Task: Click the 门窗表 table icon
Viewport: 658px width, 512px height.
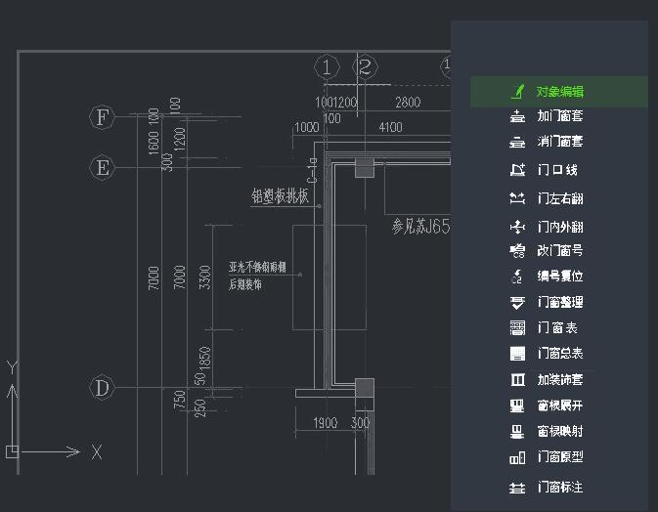Action: [517, 328]
